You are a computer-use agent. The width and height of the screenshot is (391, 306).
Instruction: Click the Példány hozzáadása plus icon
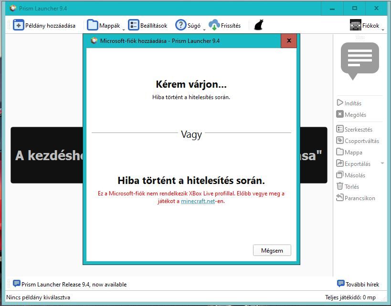pyautogui.click(x=19, y=25)
